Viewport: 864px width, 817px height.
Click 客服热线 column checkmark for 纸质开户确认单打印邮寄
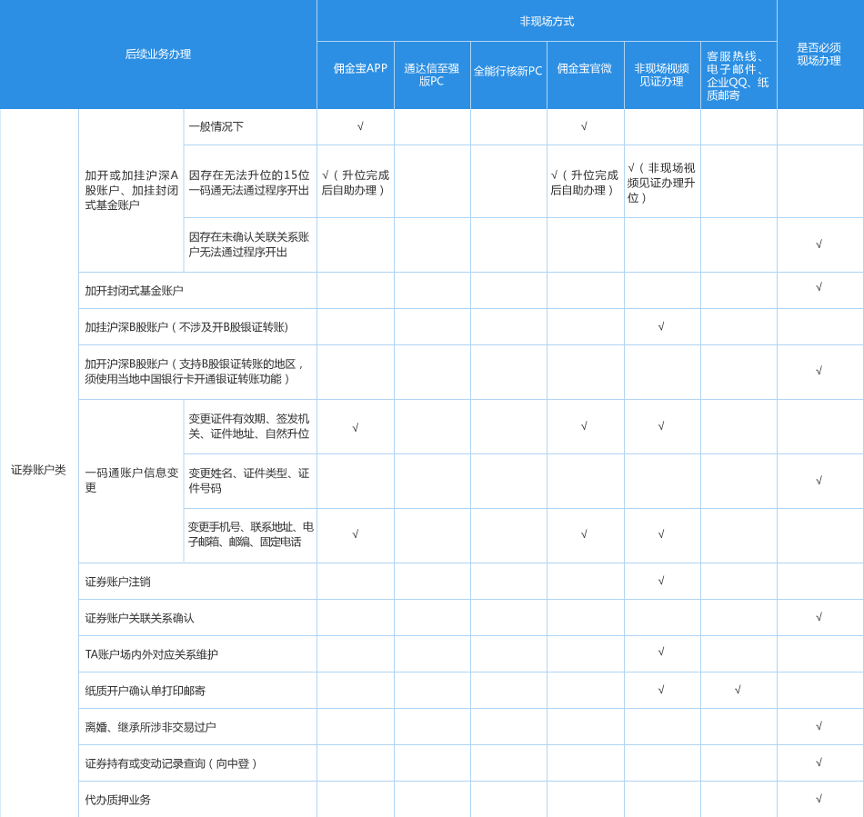click(738, 689)
